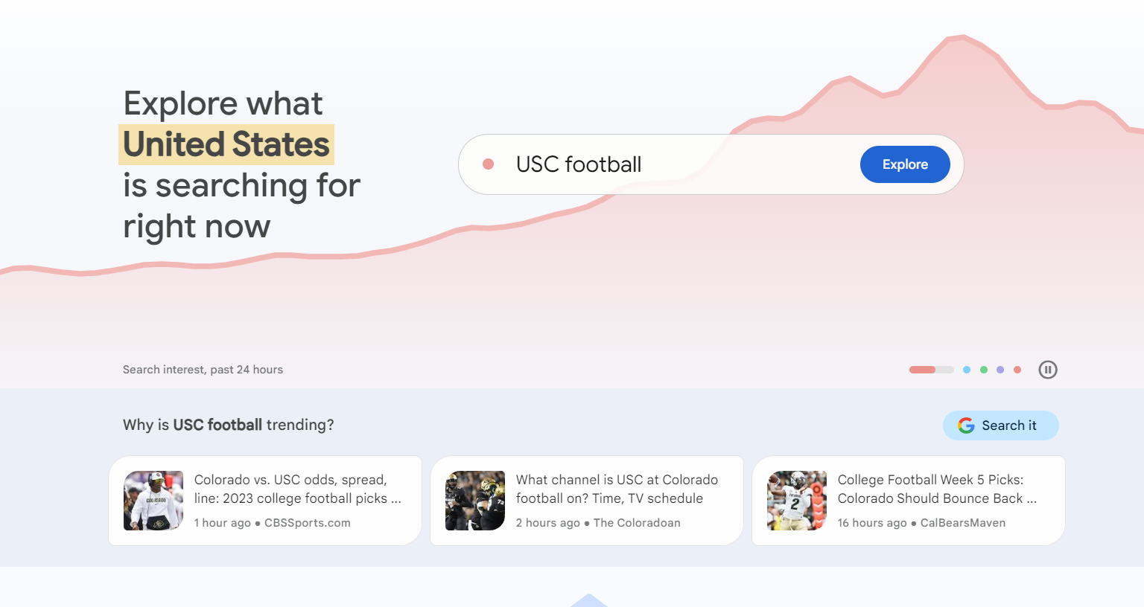
Task: Open College Football Week 5 Picks headline
Action: [x=937, y=489]
